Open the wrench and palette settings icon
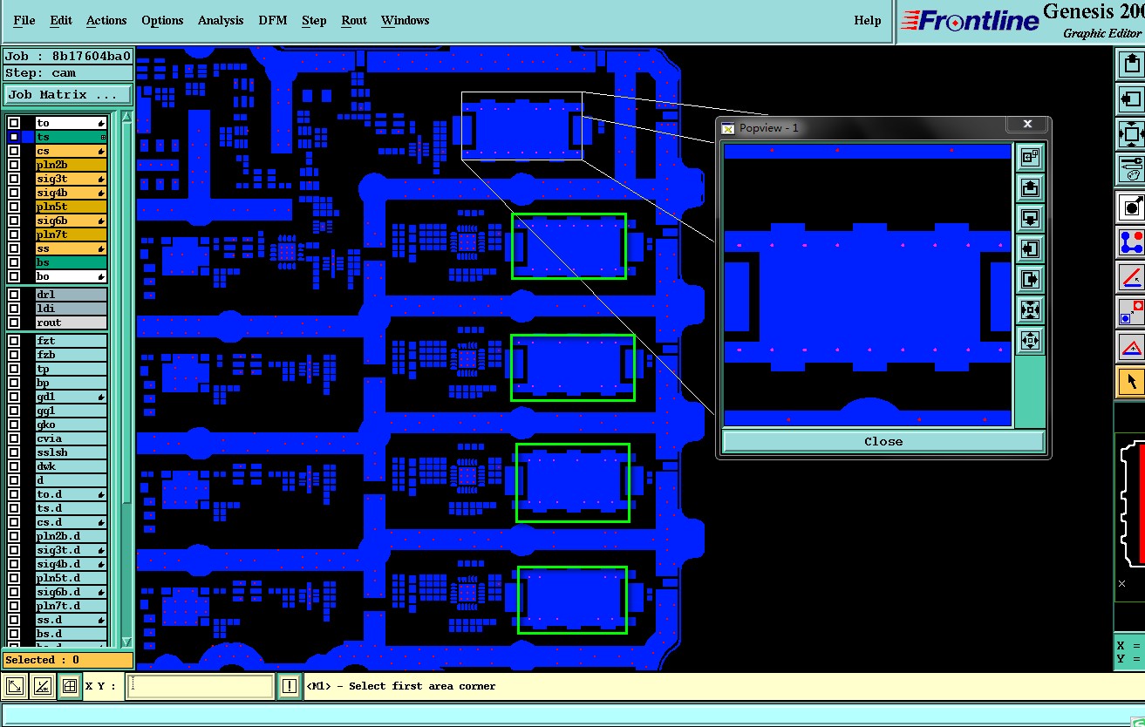Screen dimensions: 1145x727 tap(1132, 168)
